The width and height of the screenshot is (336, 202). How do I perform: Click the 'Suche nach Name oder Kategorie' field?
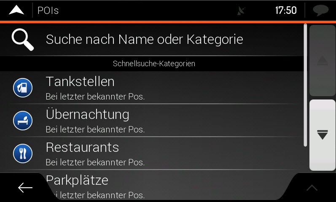click(x=144, y=39)
